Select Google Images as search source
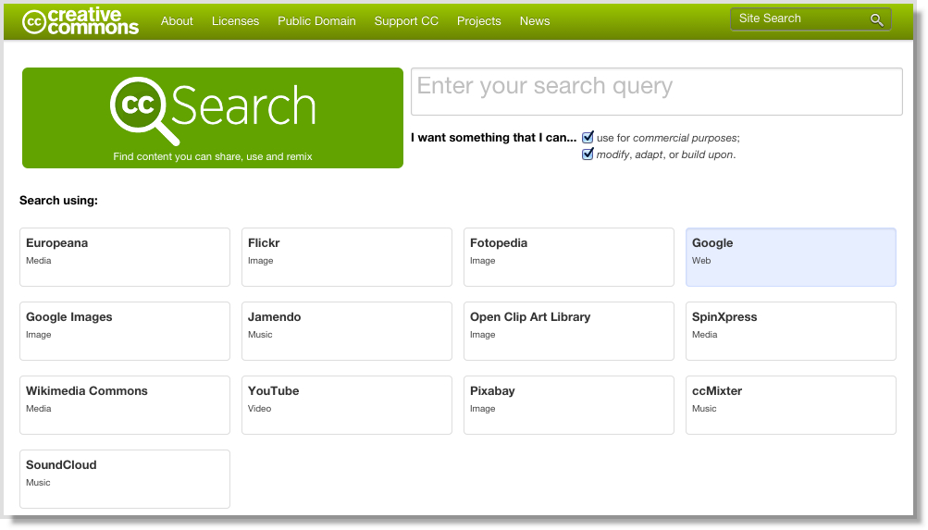 (125, 331)
